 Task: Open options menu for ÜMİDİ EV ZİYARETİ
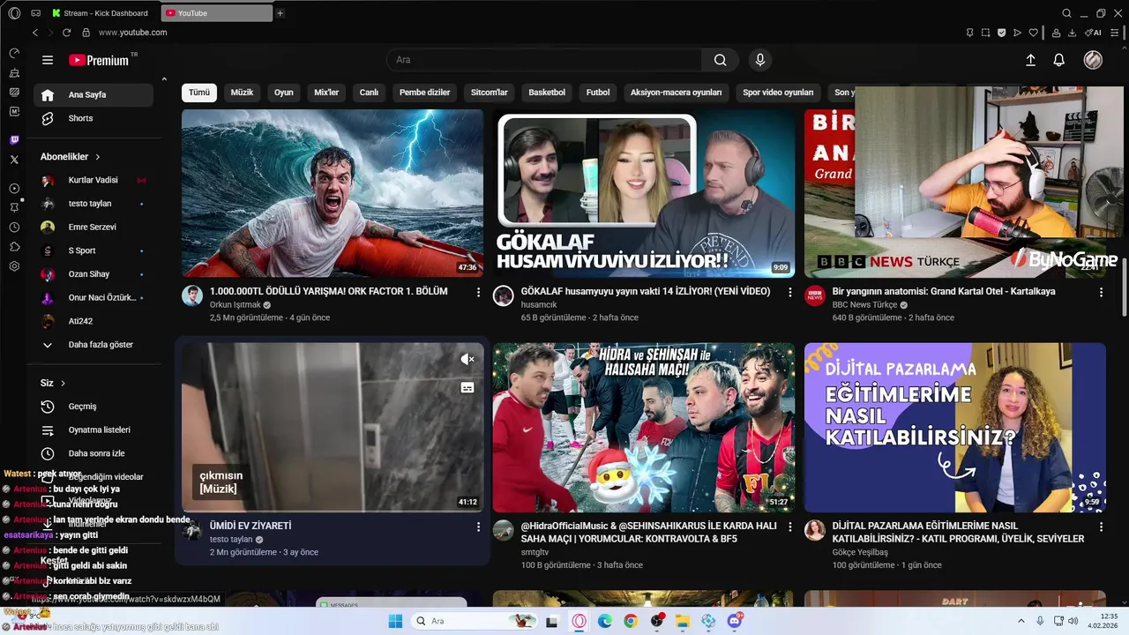479,527
